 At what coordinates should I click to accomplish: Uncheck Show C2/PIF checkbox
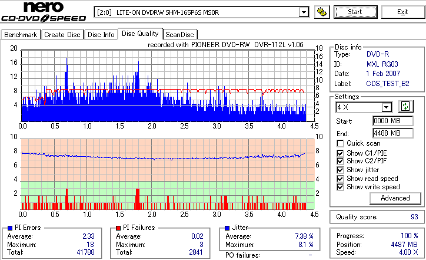[340, 161]
